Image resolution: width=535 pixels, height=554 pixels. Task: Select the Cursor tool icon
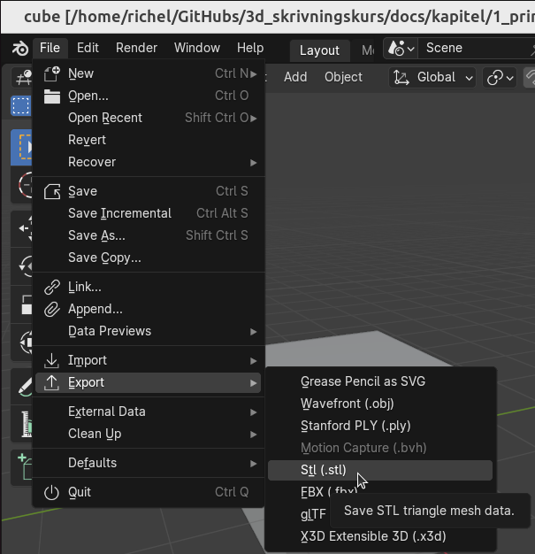click(x=23, y=186)
